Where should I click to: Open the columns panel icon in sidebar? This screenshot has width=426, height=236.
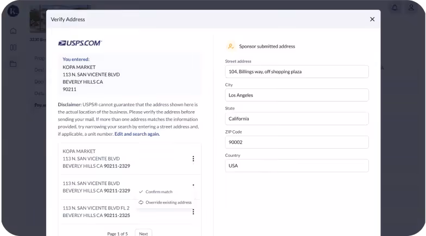[x=13, y=48]
